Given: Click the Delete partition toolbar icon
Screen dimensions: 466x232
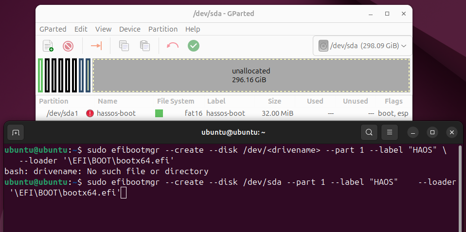Looking at the screenshot, I should click(68, 46).
